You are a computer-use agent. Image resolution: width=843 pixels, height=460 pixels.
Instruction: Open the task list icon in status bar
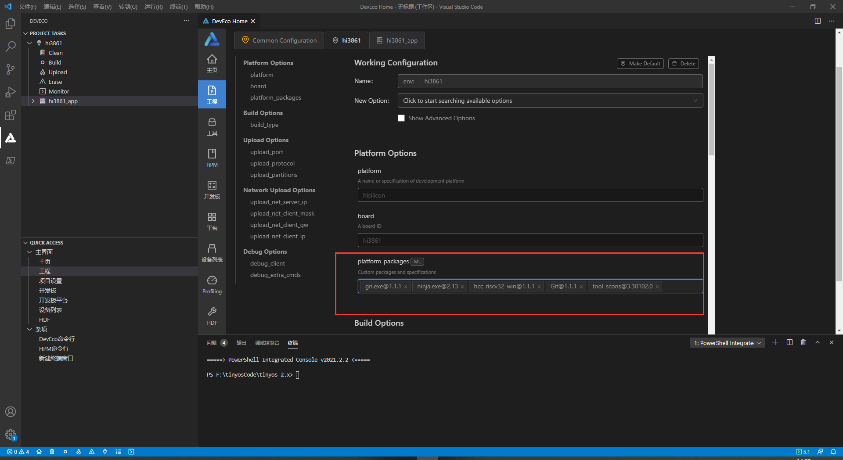[118, 452]
